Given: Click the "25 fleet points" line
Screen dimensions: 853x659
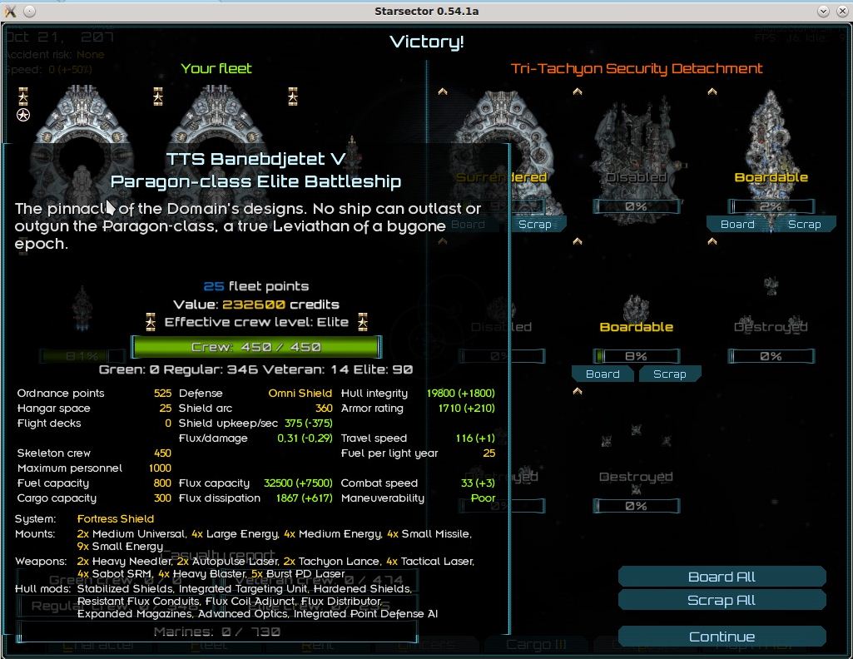Looking at the screenshot, I should pos(255,286).
